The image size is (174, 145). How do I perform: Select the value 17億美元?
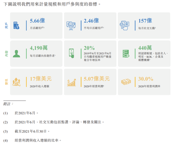(x=41, y=79)
